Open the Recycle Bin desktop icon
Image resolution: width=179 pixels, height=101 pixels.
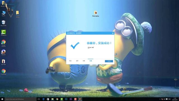click(x=4, y=23)
